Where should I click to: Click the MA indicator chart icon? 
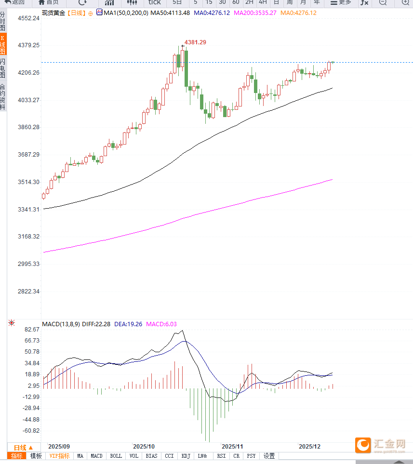coord(99,13)
